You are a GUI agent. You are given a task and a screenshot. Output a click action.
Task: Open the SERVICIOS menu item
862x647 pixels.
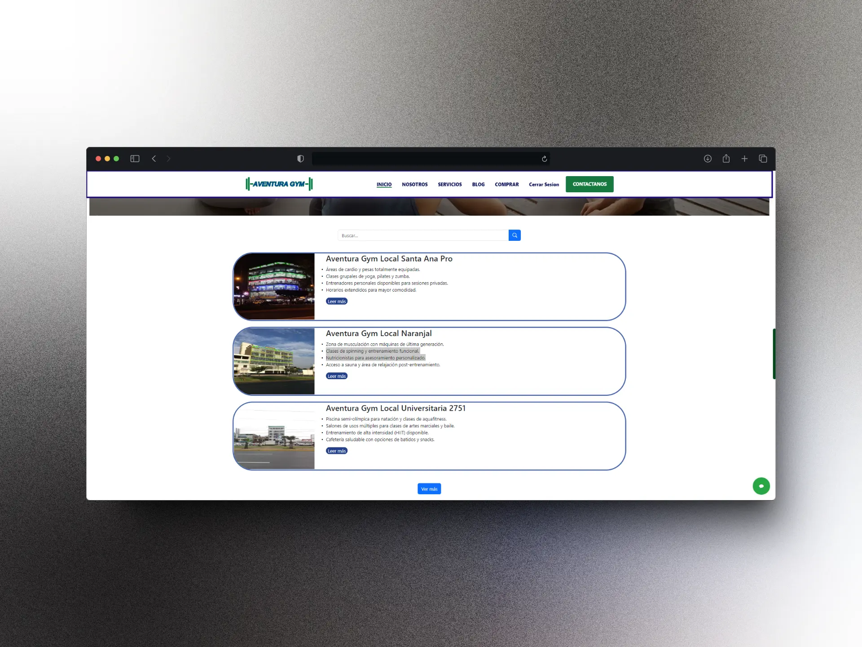[x=449, y=185]
